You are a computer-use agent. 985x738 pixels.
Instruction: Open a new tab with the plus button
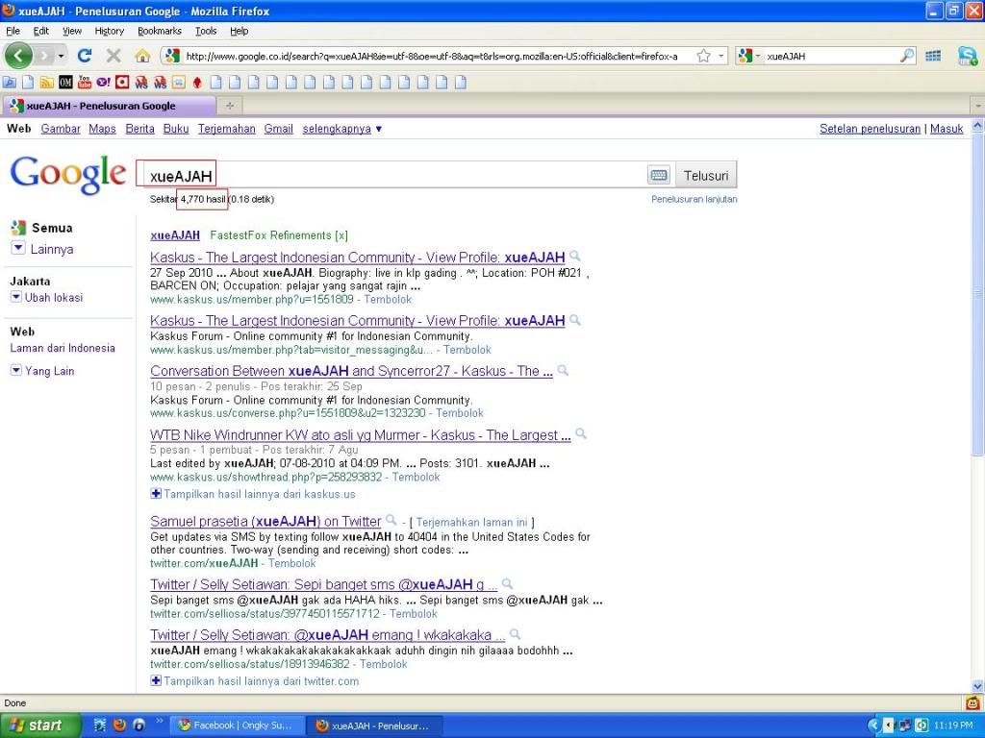(230, 106)
